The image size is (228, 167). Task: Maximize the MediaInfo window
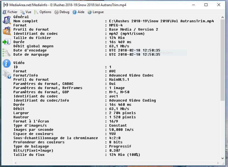(206, 5)
